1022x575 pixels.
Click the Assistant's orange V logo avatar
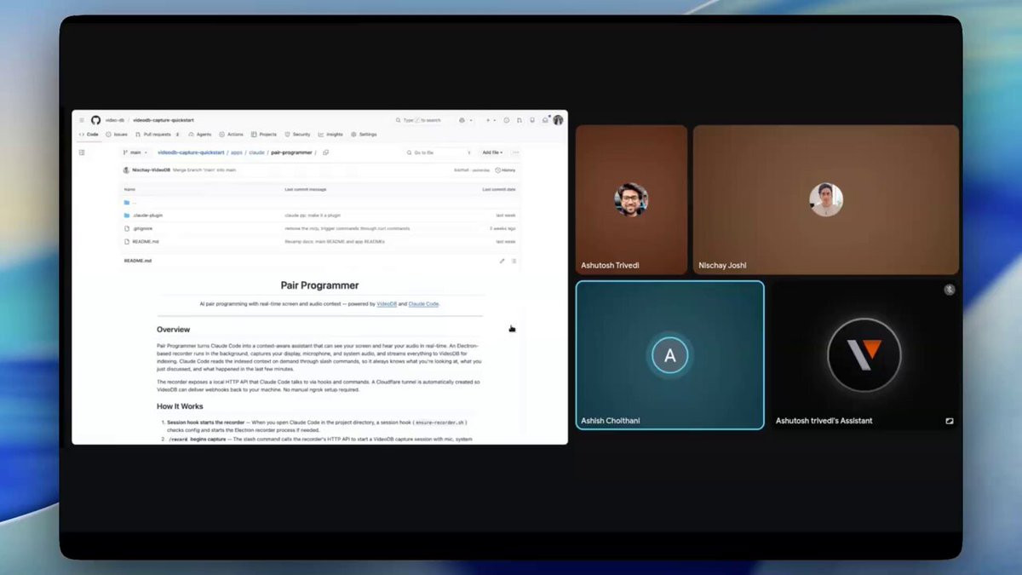(x=864, y=355)
